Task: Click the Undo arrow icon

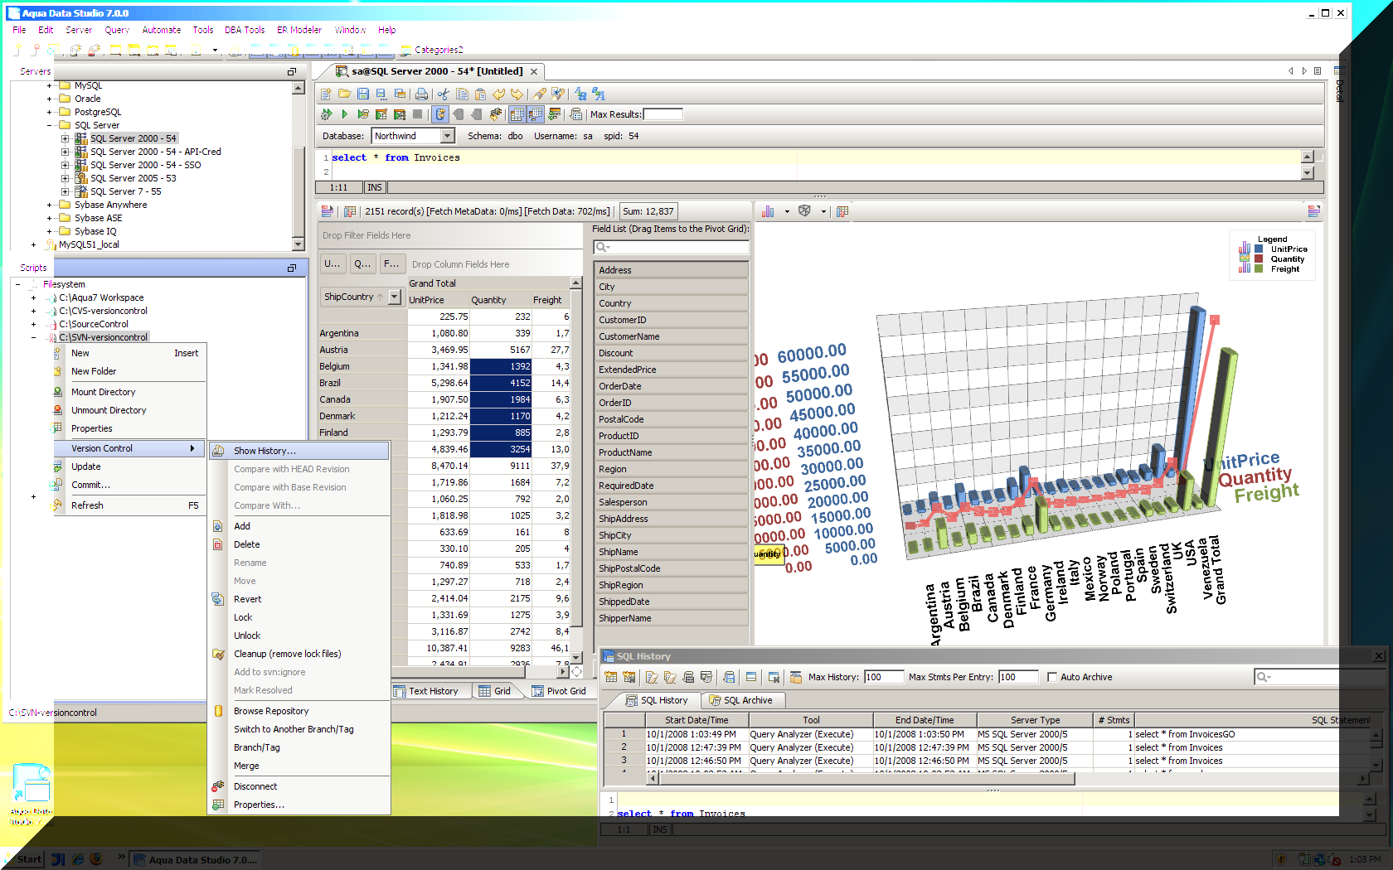Action: 498,94
